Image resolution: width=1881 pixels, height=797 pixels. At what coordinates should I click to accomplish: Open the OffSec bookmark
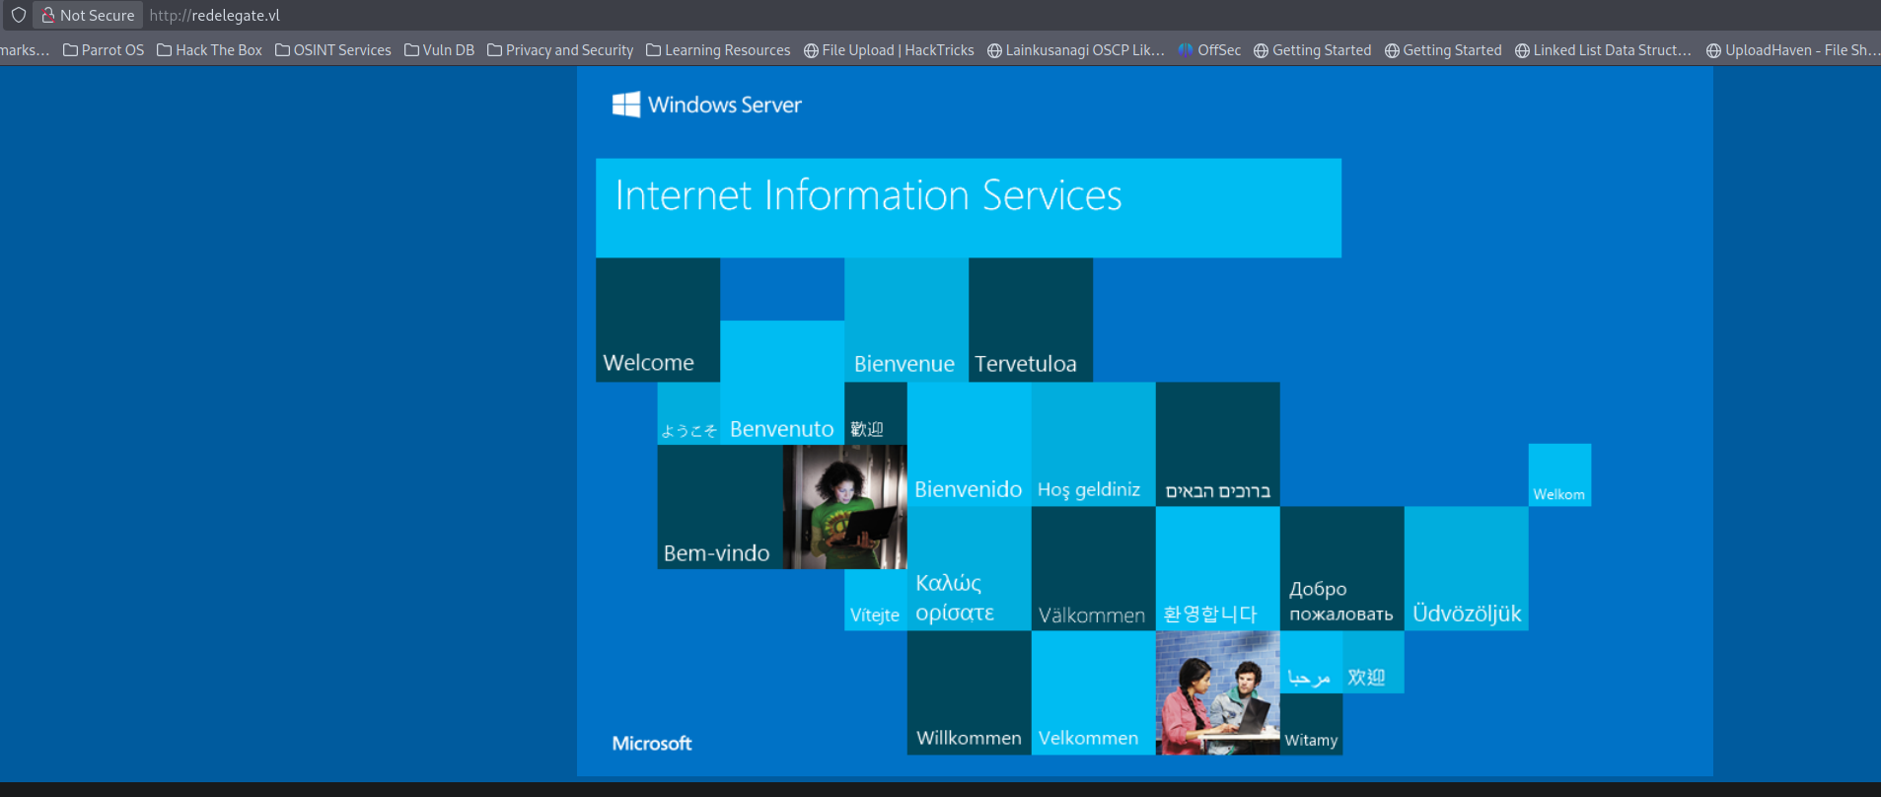tap(1209, 50)
